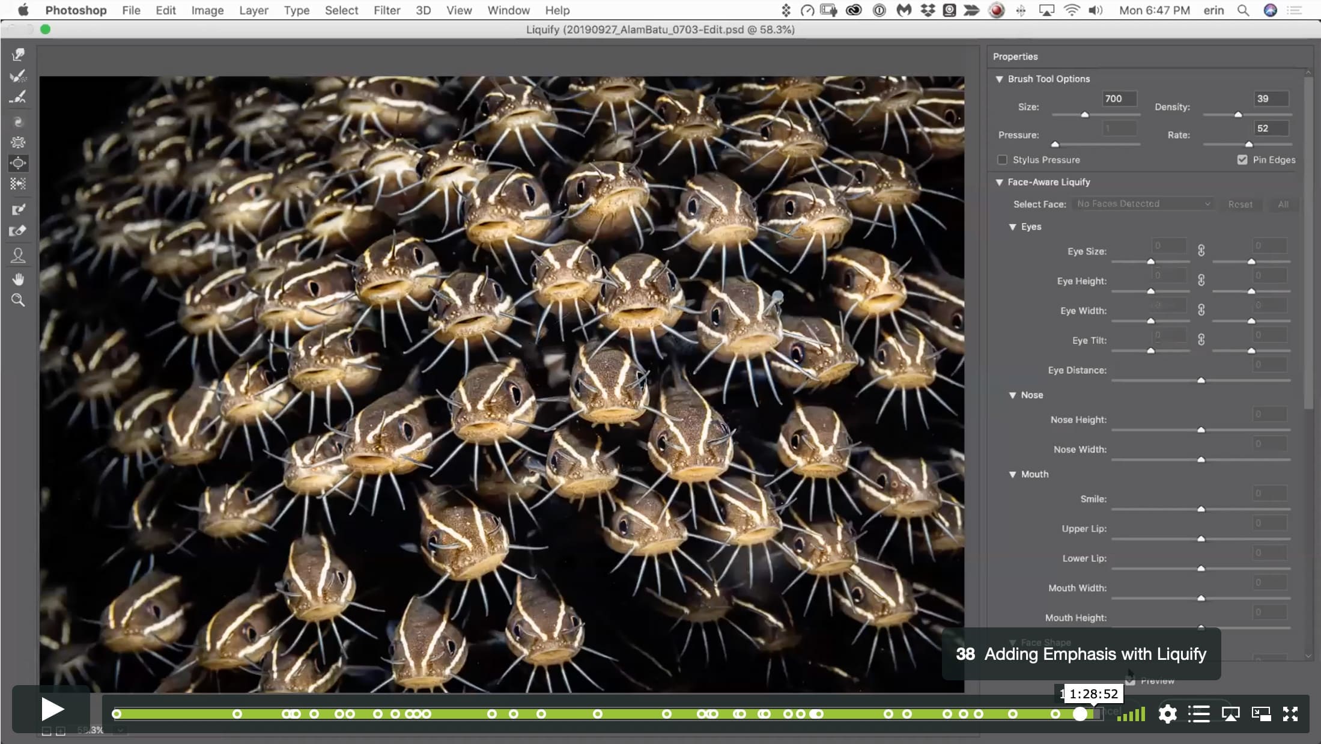
Task: Select the Push Left tool
Action: coord(18,183)
